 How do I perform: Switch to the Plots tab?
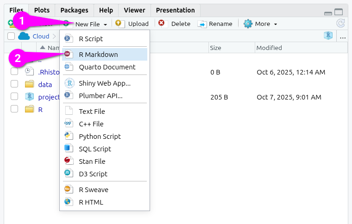(x=42, y=10)
